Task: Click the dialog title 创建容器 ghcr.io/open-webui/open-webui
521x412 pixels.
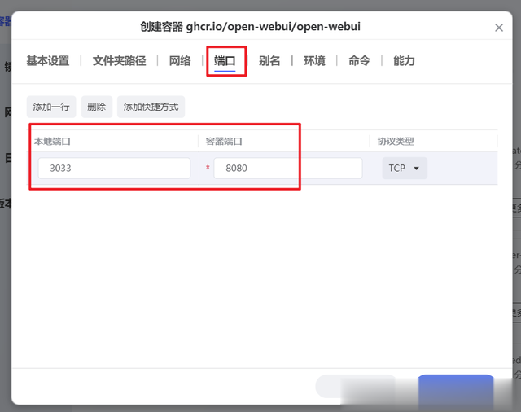Action: tap(250, 27)
